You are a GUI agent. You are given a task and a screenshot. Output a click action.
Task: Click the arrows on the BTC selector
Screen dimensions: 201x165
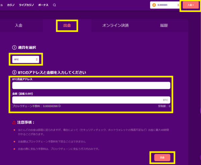(37, 59)
